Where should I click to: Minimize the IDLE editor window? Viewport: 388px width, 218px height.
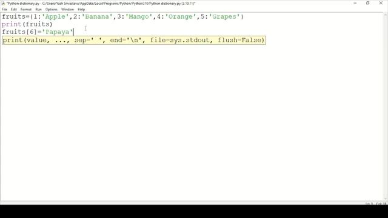pos(355,3)
